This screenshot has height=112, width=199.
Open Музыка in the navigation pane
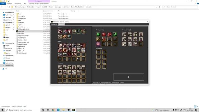click(x=7, y=58)
